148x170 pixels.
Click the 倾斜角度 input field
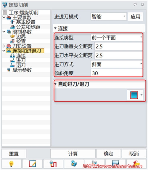click(117, 73)
